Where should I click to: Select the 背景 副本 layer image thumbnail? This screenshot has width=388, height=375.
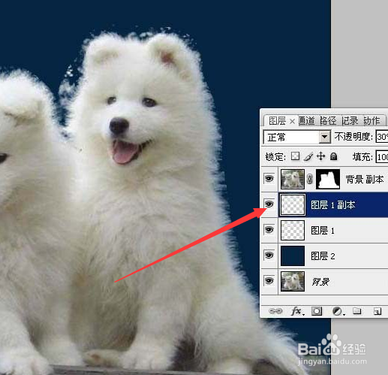pos(293,179)
